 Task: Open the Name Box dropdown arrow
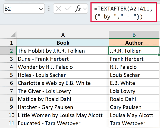click(41, 9)
